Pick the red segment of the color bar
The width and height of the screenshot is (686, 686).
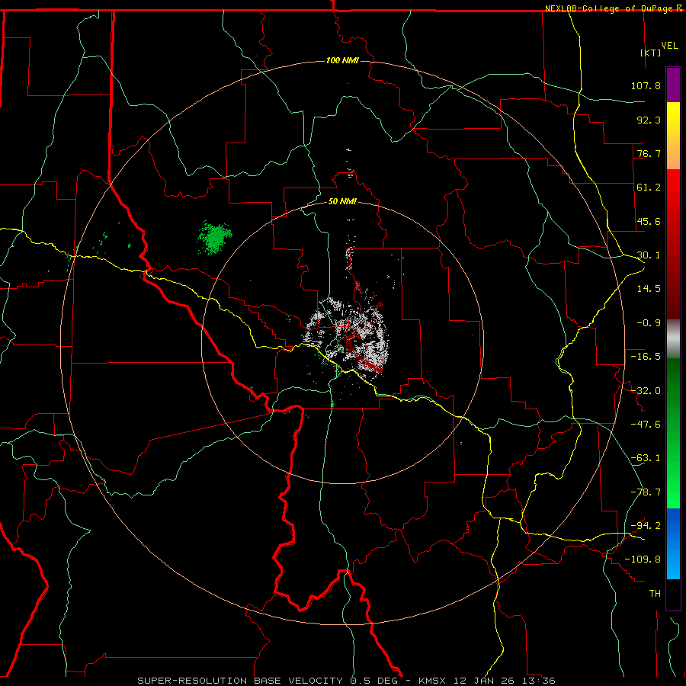click(x=673, y=244)
